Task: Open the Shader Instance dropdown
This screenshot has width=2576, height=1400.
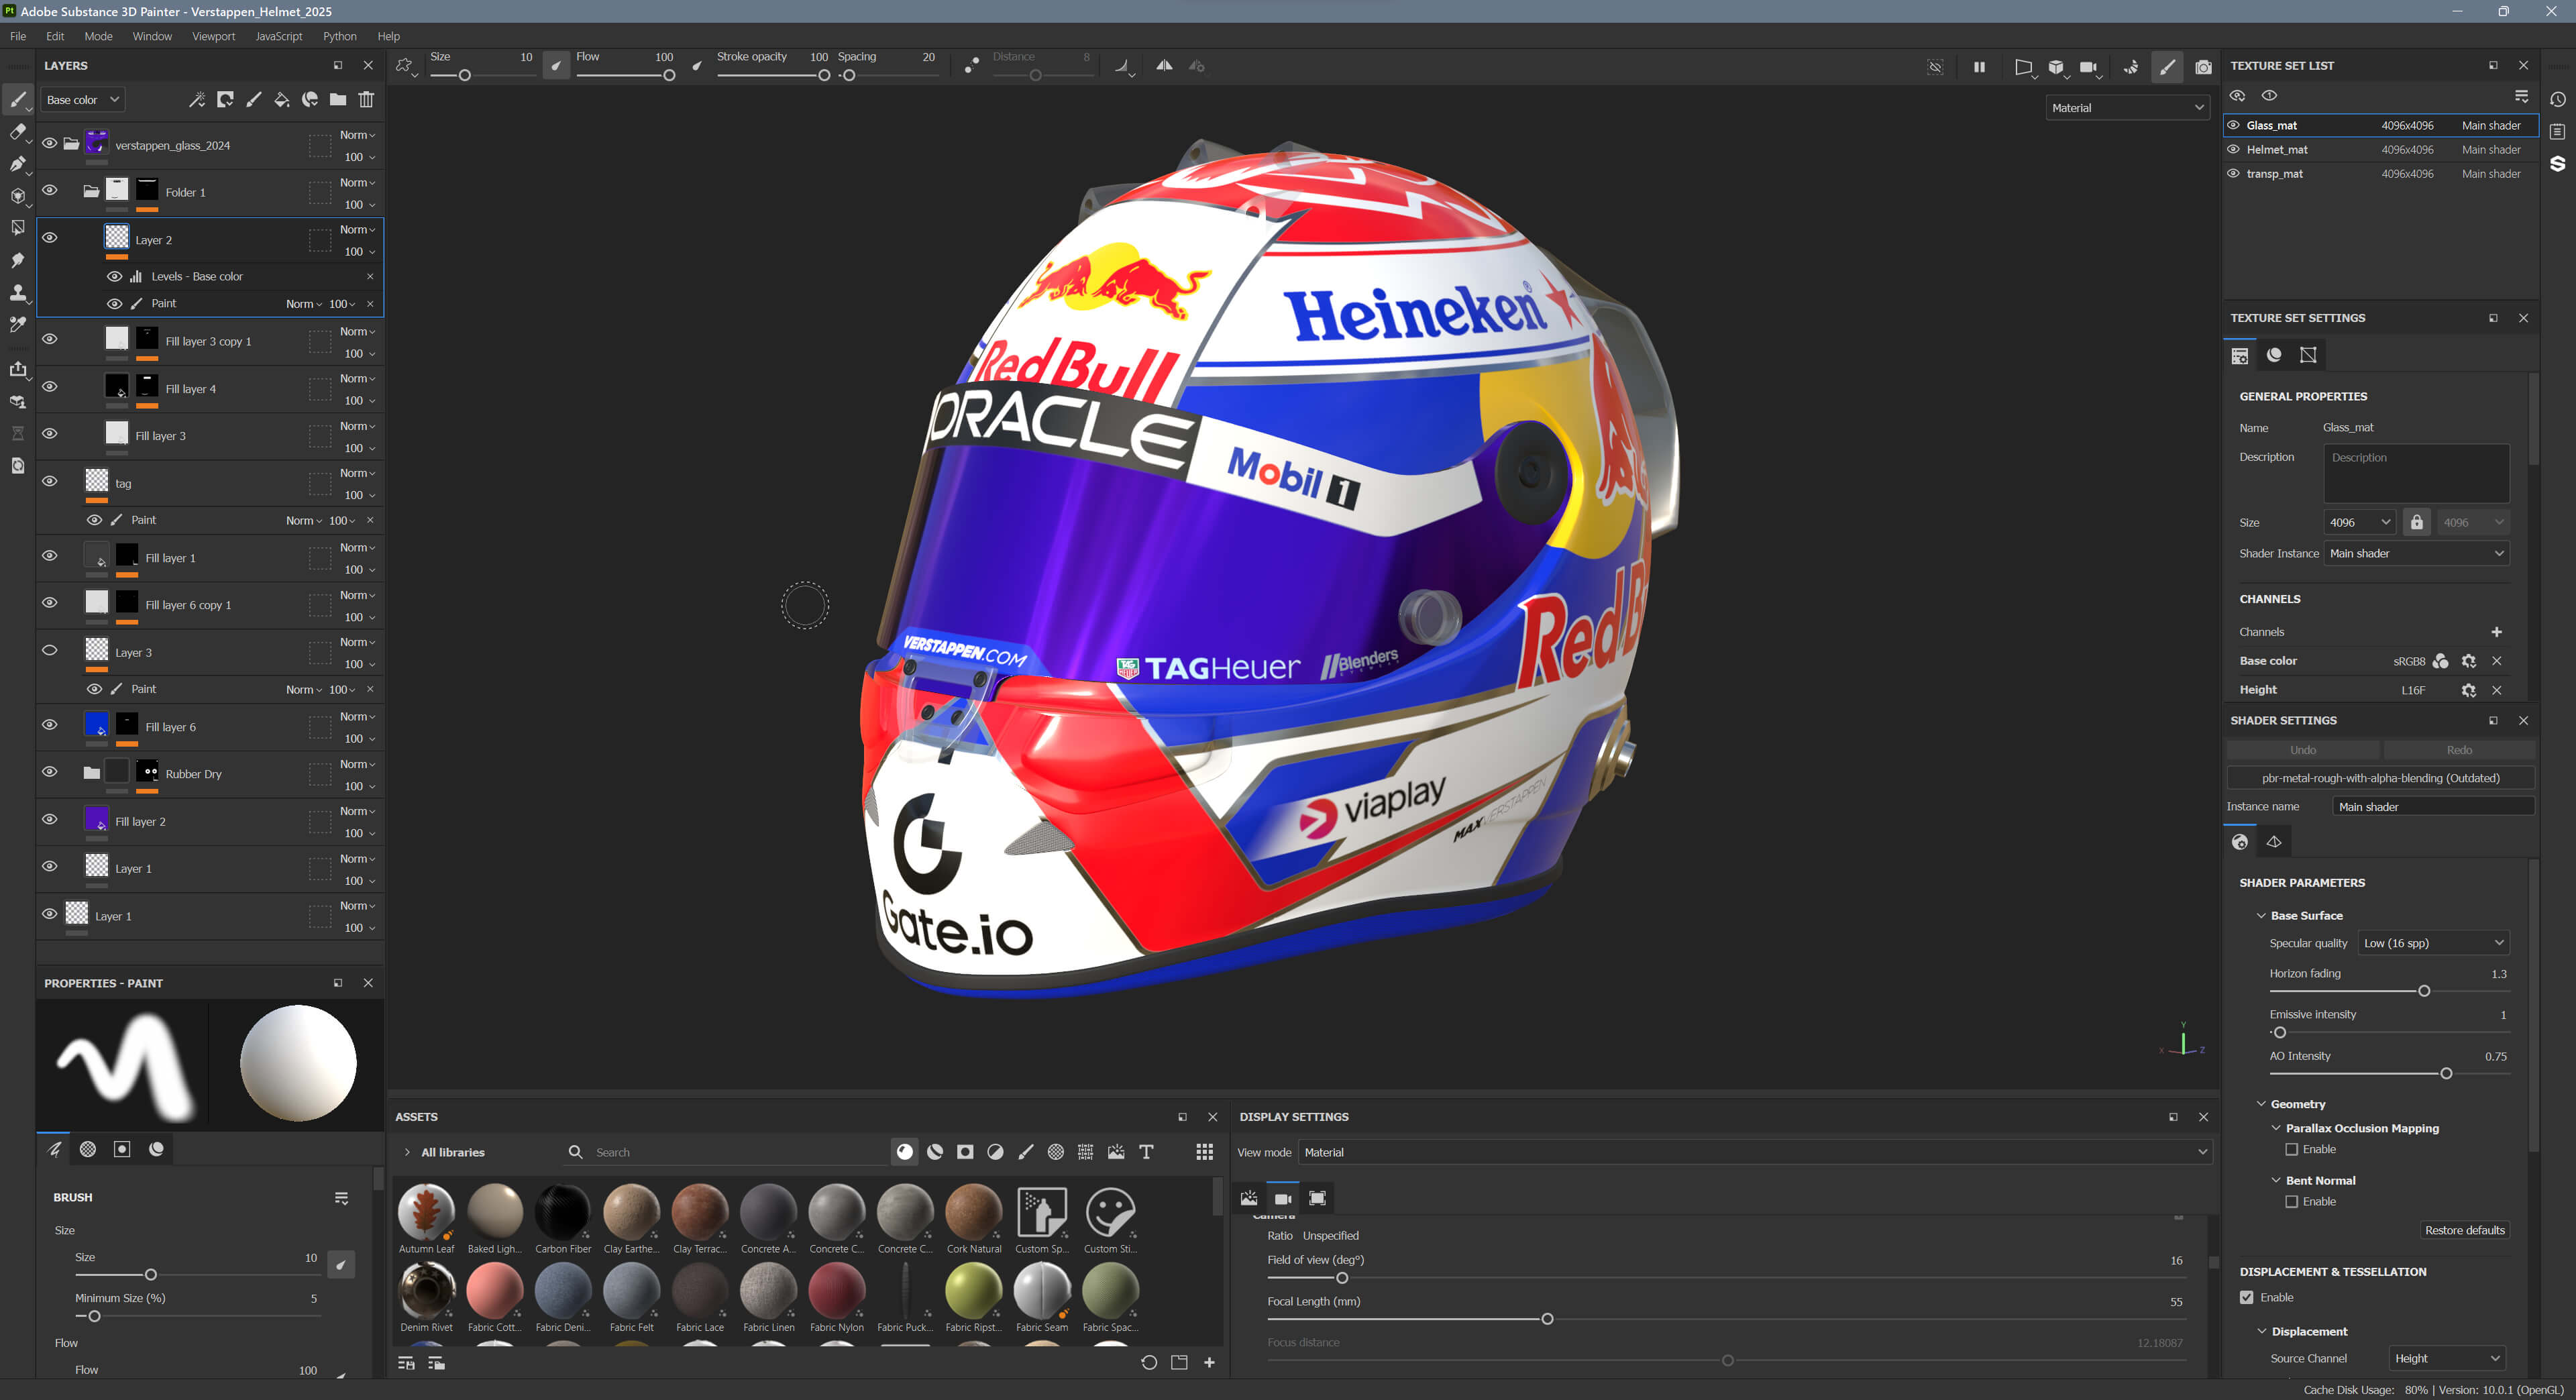Action: (x=2416, y=553)
